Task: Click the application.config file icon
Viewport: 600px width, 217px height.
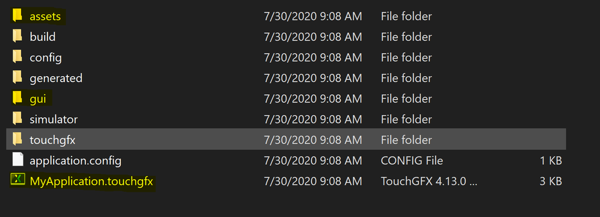Action: click(x=17, y=160)
